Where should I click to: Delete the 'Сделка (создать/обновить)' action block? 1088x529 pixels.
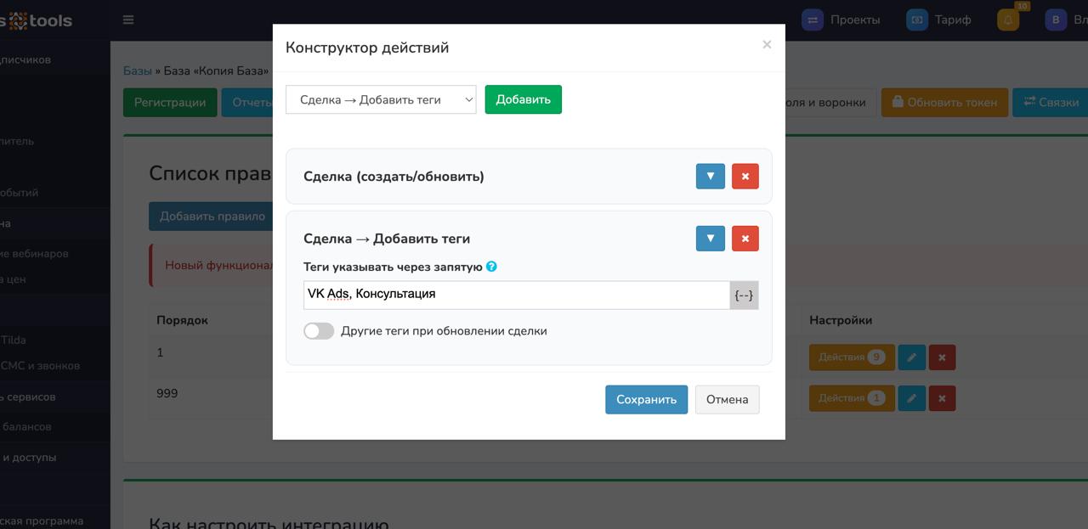(745, 177)
